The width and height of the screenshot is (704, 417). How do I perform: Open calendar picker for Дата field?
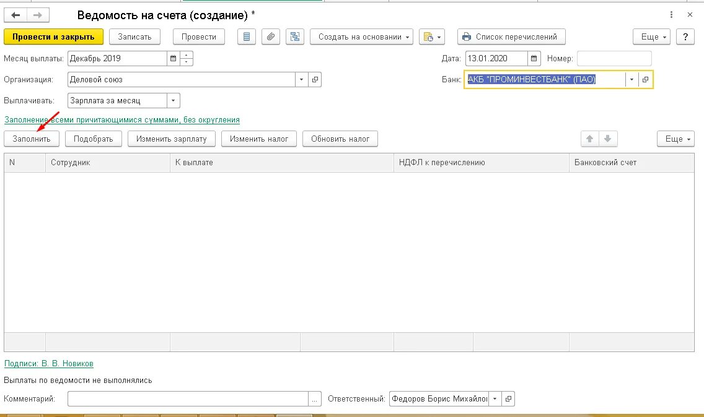tap(534, 58)
